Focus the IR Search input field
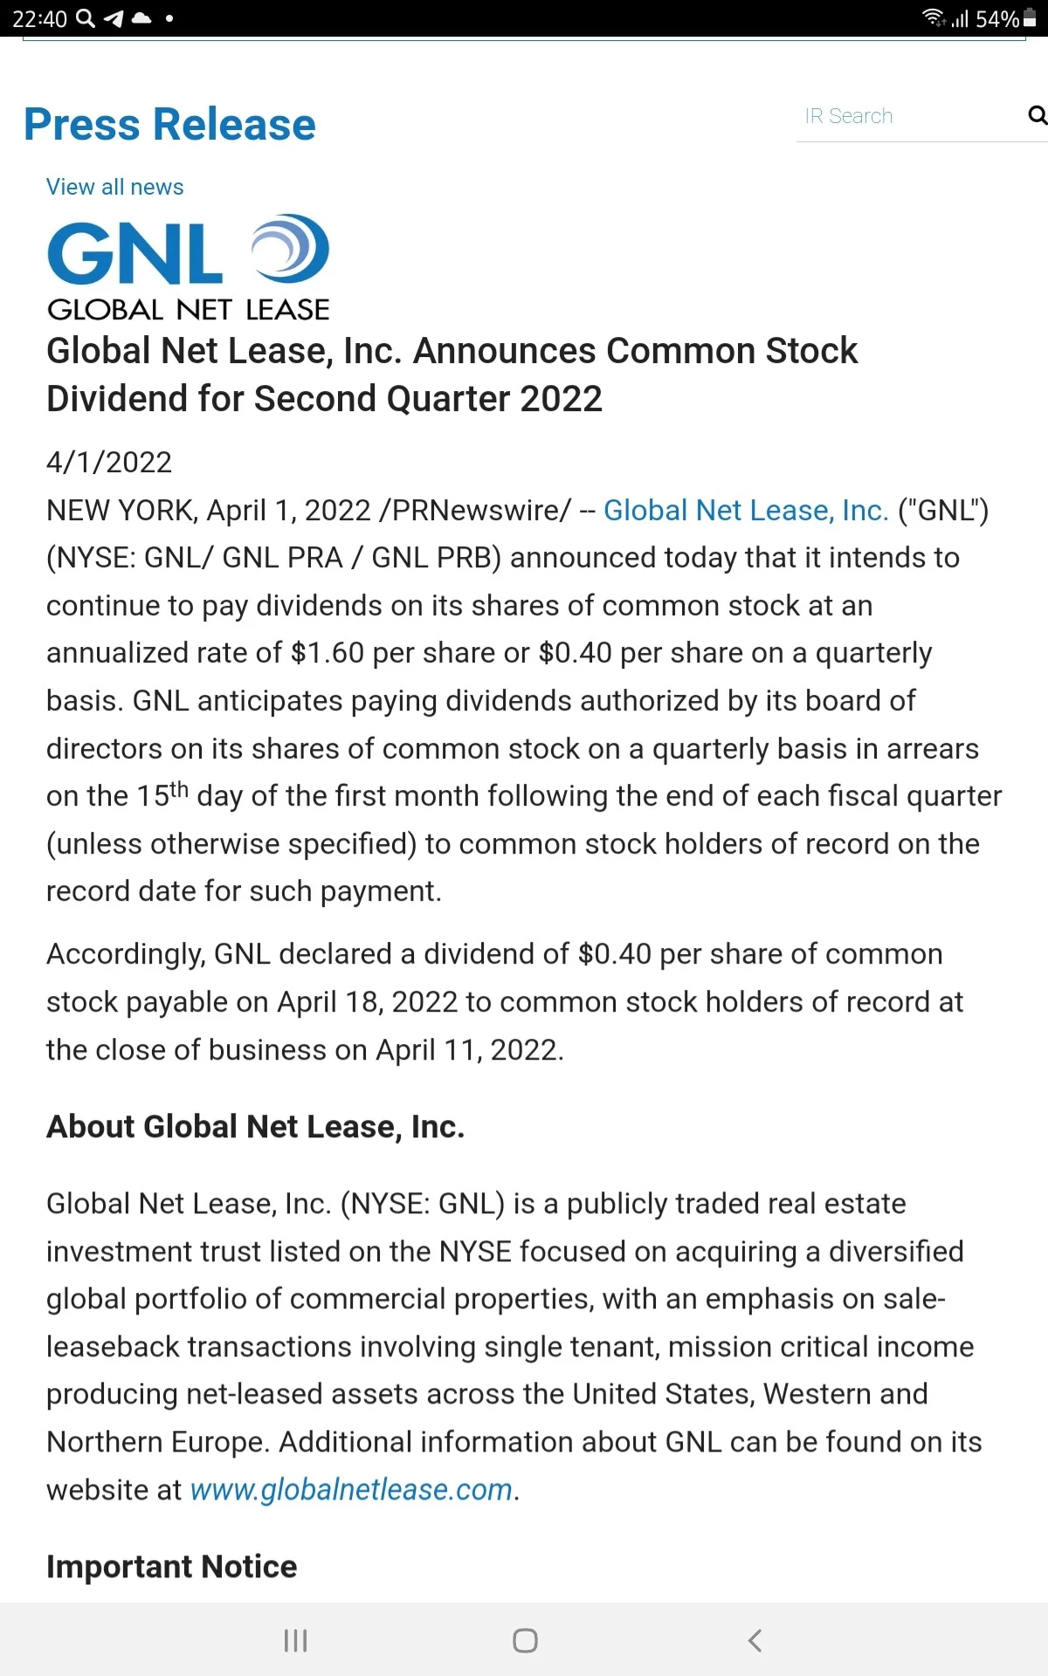 click(x=912, y=116)
